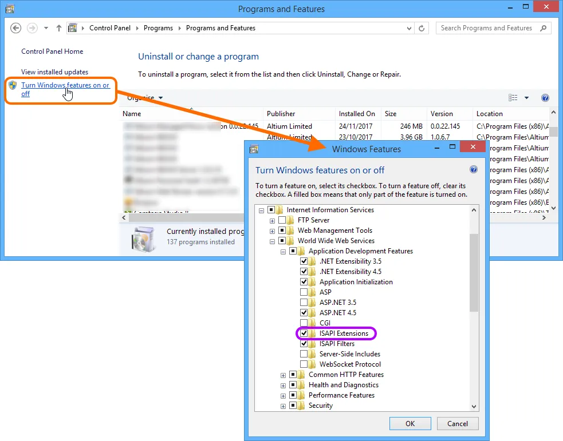
Task: Expand the FTP Server node
Action: click(x=272, y=221)
